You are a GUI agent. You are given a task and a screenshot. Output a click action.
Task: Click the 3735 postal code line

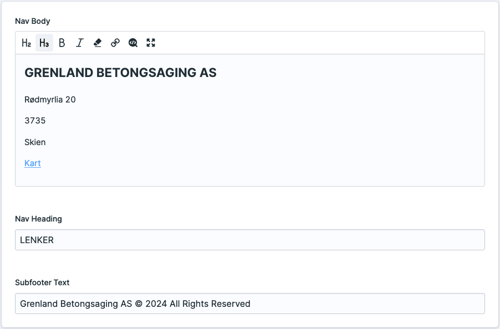tap(35, 121)
